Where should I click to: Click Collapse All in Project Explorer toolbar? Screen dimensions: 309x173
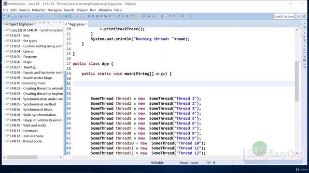(40, 23)
